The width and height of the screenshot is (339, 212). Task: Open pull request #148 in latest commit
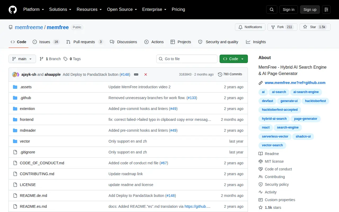125,74
